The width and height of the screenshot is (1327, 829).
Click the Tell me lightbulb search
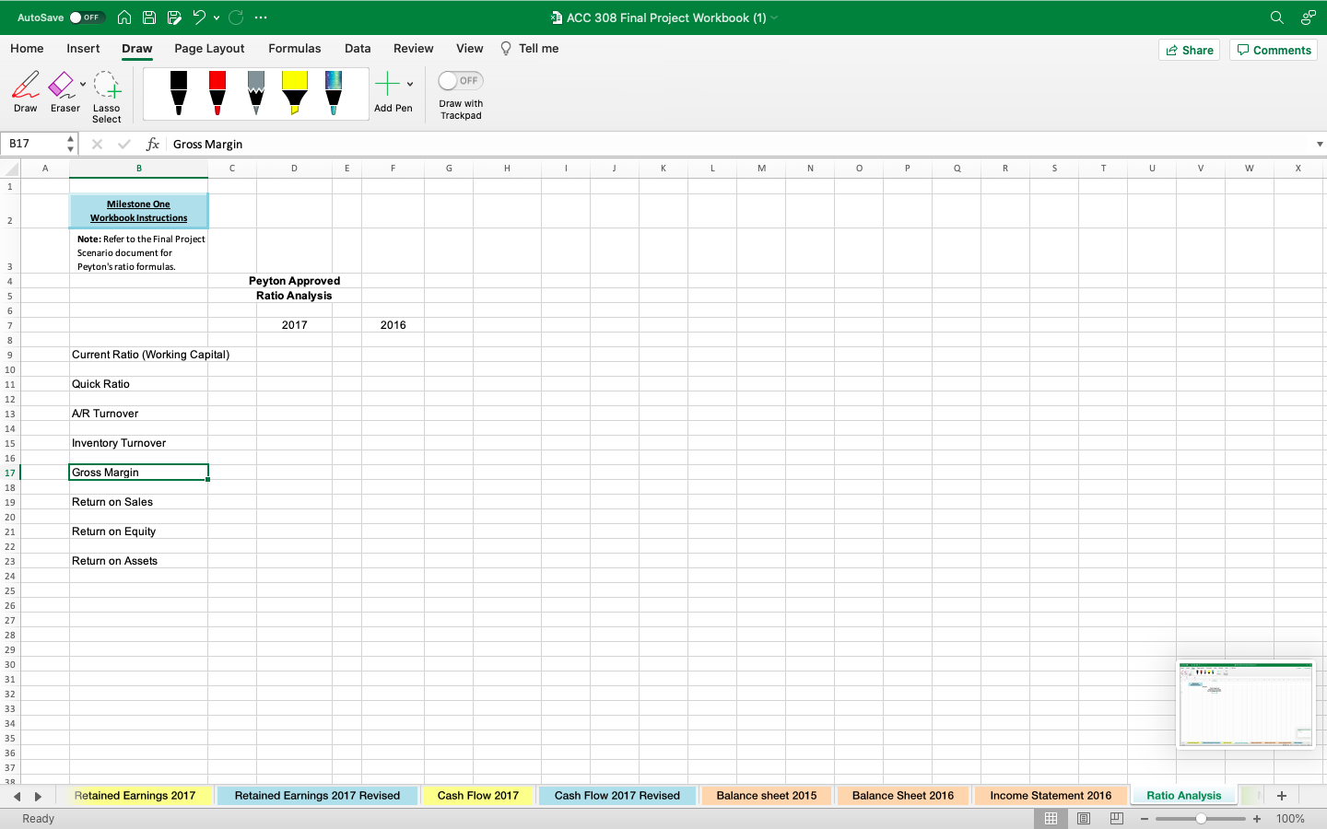point(530,49)
